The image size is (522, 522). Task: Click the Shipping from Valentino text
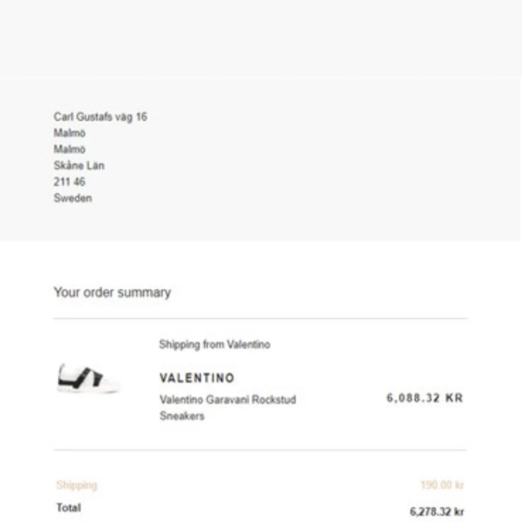pyautogui.click(x=214, y=344)
